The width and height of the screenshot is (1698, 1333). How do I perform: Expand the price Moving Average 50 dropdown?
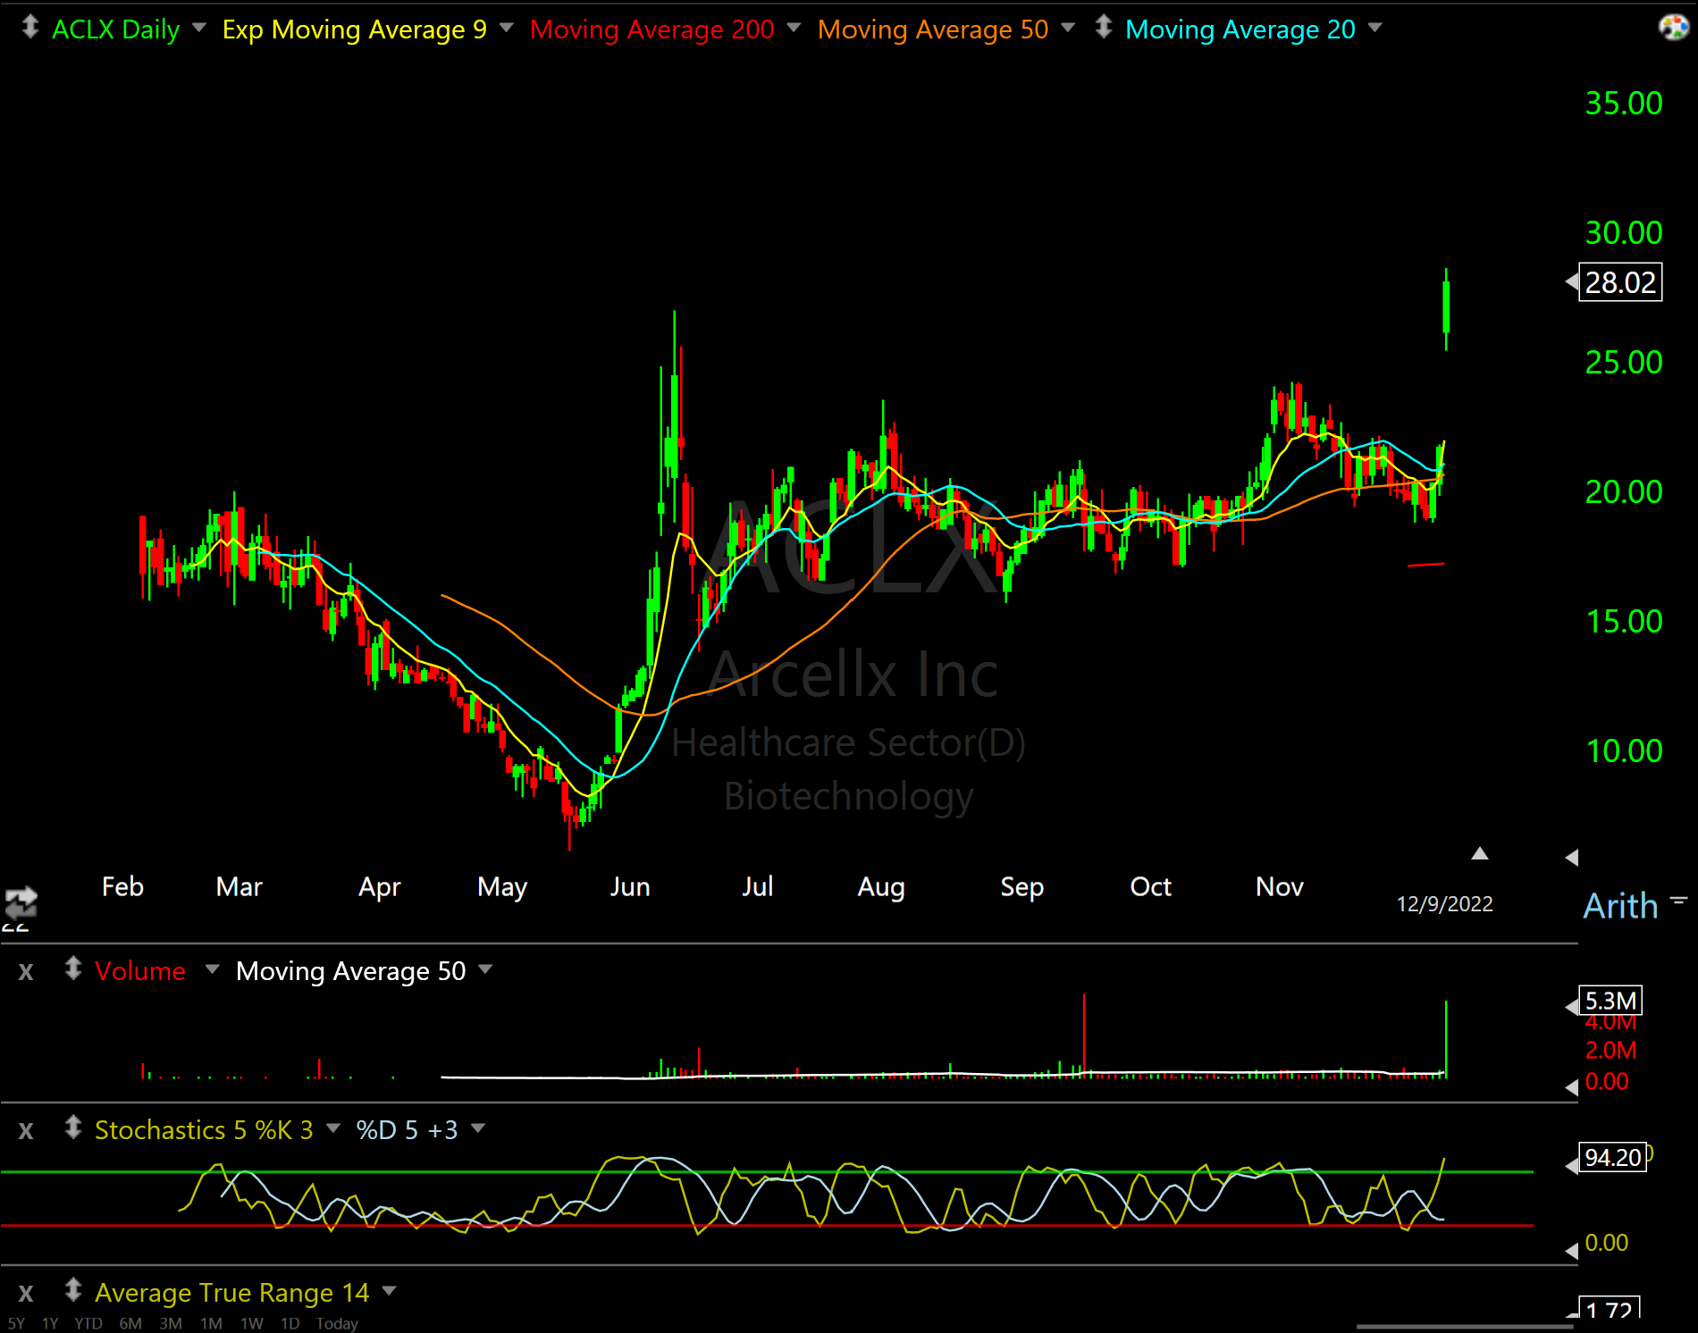tap(1068, 28)
